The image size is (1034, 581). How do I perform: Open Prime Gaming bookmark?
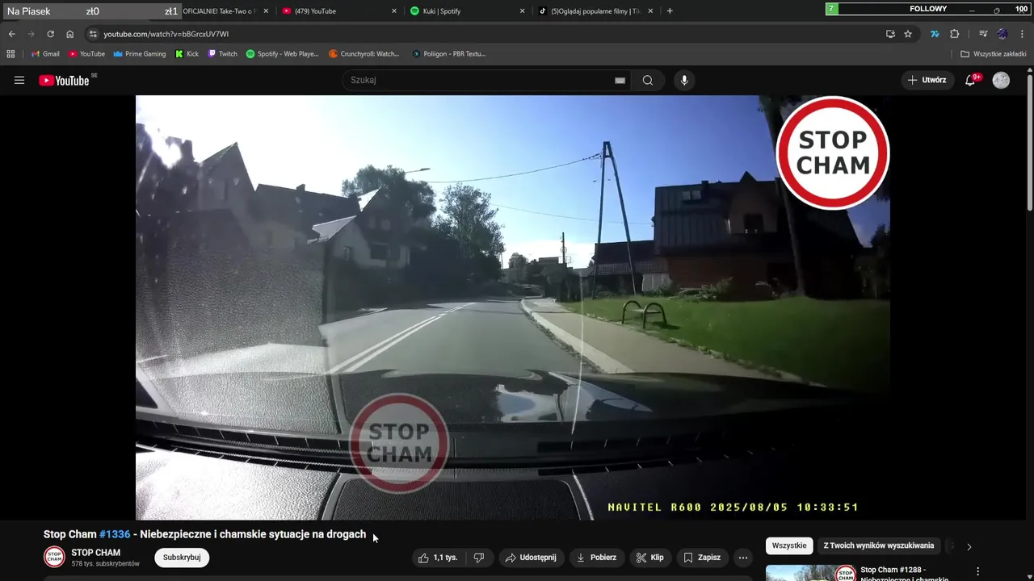pos(139,54)
